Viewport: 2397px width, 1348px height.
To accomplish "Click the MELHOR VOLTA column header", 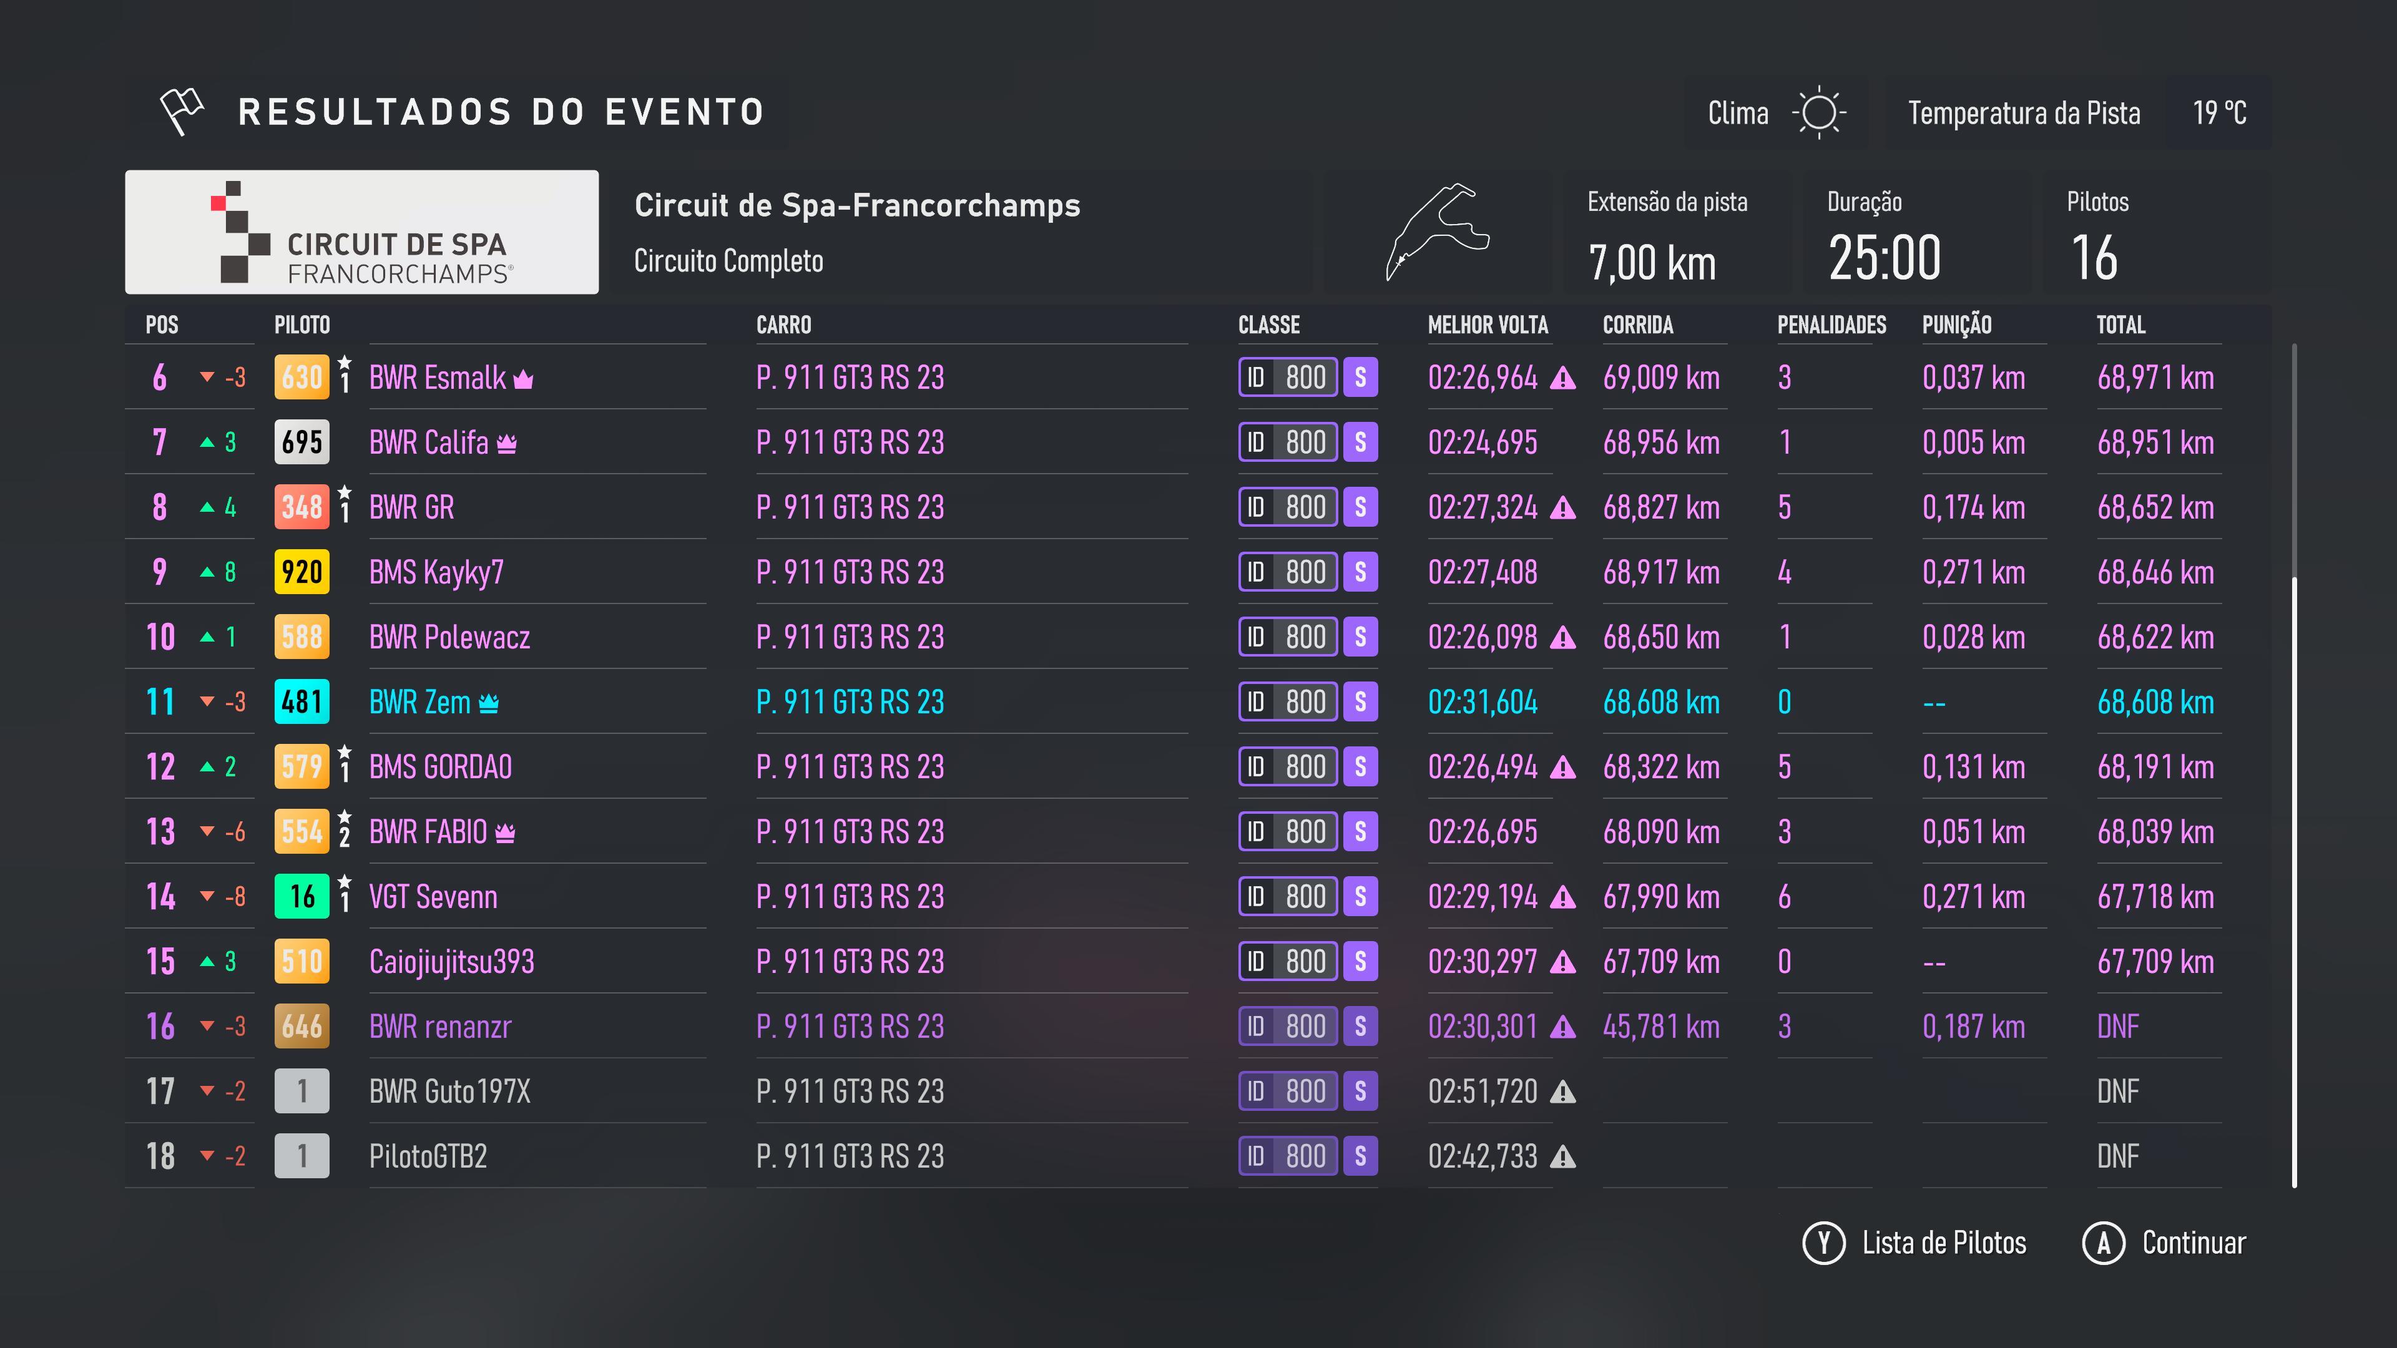I will tap(1487, 325).
